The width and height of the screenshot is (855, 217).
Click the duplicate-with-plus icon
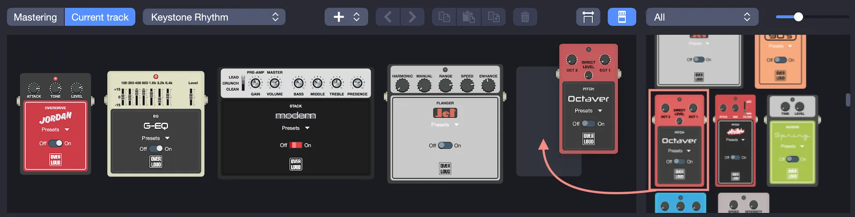coord(493,17)
